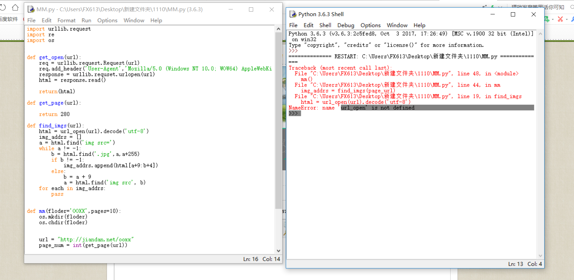
Task: Expand the dropdown arrow next to the translate icon
Action: click(x=553, y=20)
